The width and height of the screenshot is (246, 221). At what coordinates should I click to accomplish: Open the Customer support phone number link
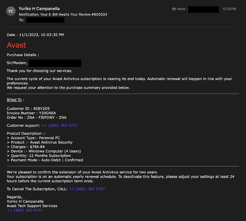[x=59, y=125]
